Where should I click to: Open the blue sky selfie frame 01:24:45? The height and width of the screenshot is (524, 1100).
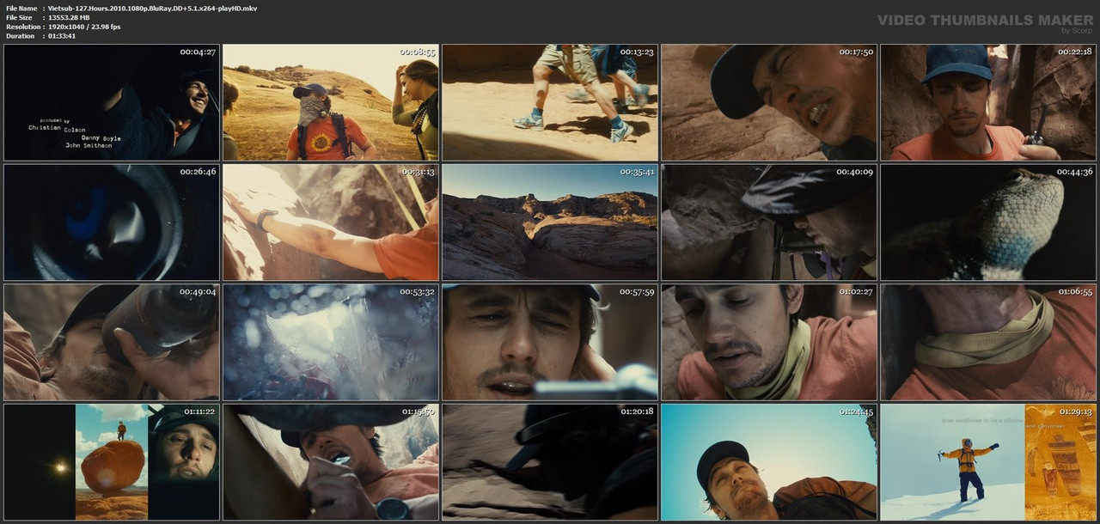(769, 462)
